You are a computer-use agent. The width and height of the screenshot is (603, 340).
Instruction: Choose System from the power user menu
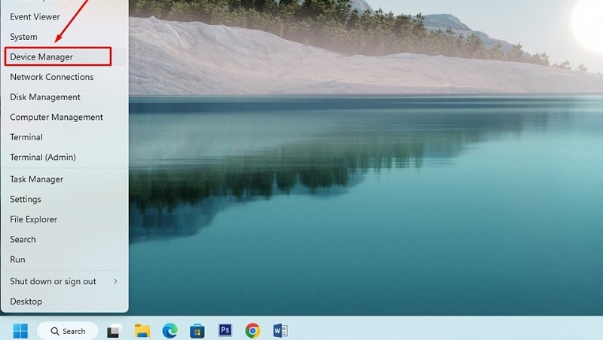point(65,37)
